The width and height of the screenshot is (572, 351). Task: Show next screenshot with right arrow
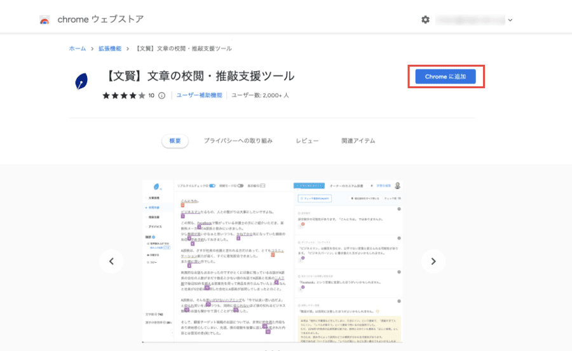[x=433, y=261]
